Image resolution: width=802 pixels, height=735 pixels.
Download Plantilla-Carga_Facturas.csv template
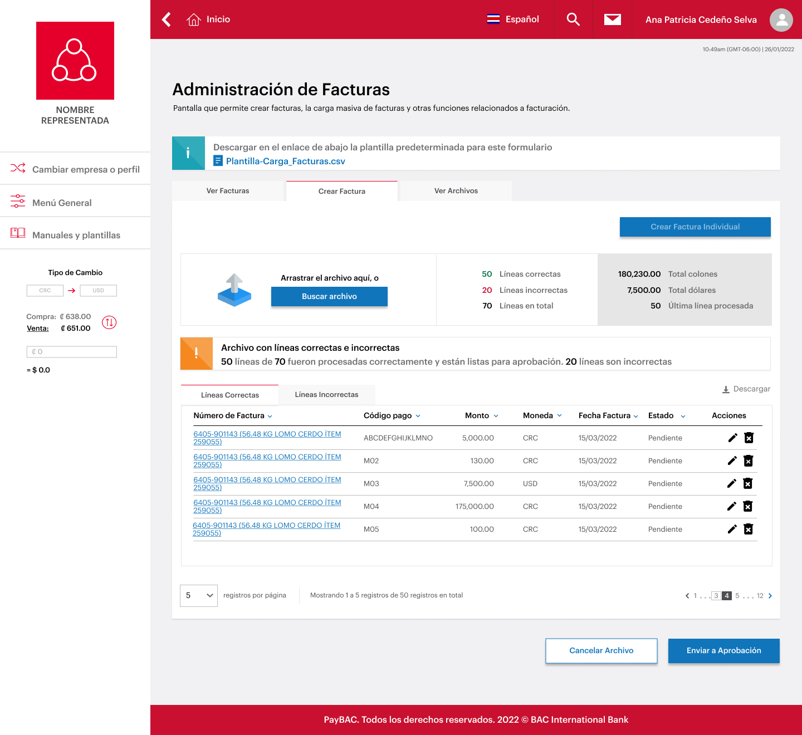click(285, 161)
